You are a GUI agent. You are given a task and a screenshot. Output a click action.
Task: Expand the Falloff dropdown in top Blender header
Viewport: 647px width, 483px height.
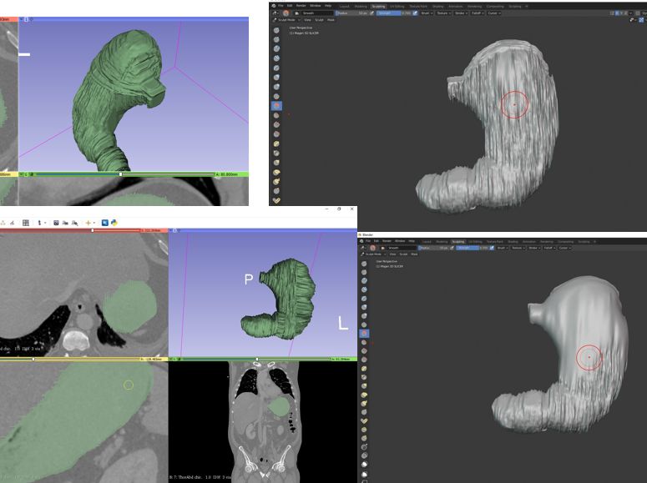478,13
